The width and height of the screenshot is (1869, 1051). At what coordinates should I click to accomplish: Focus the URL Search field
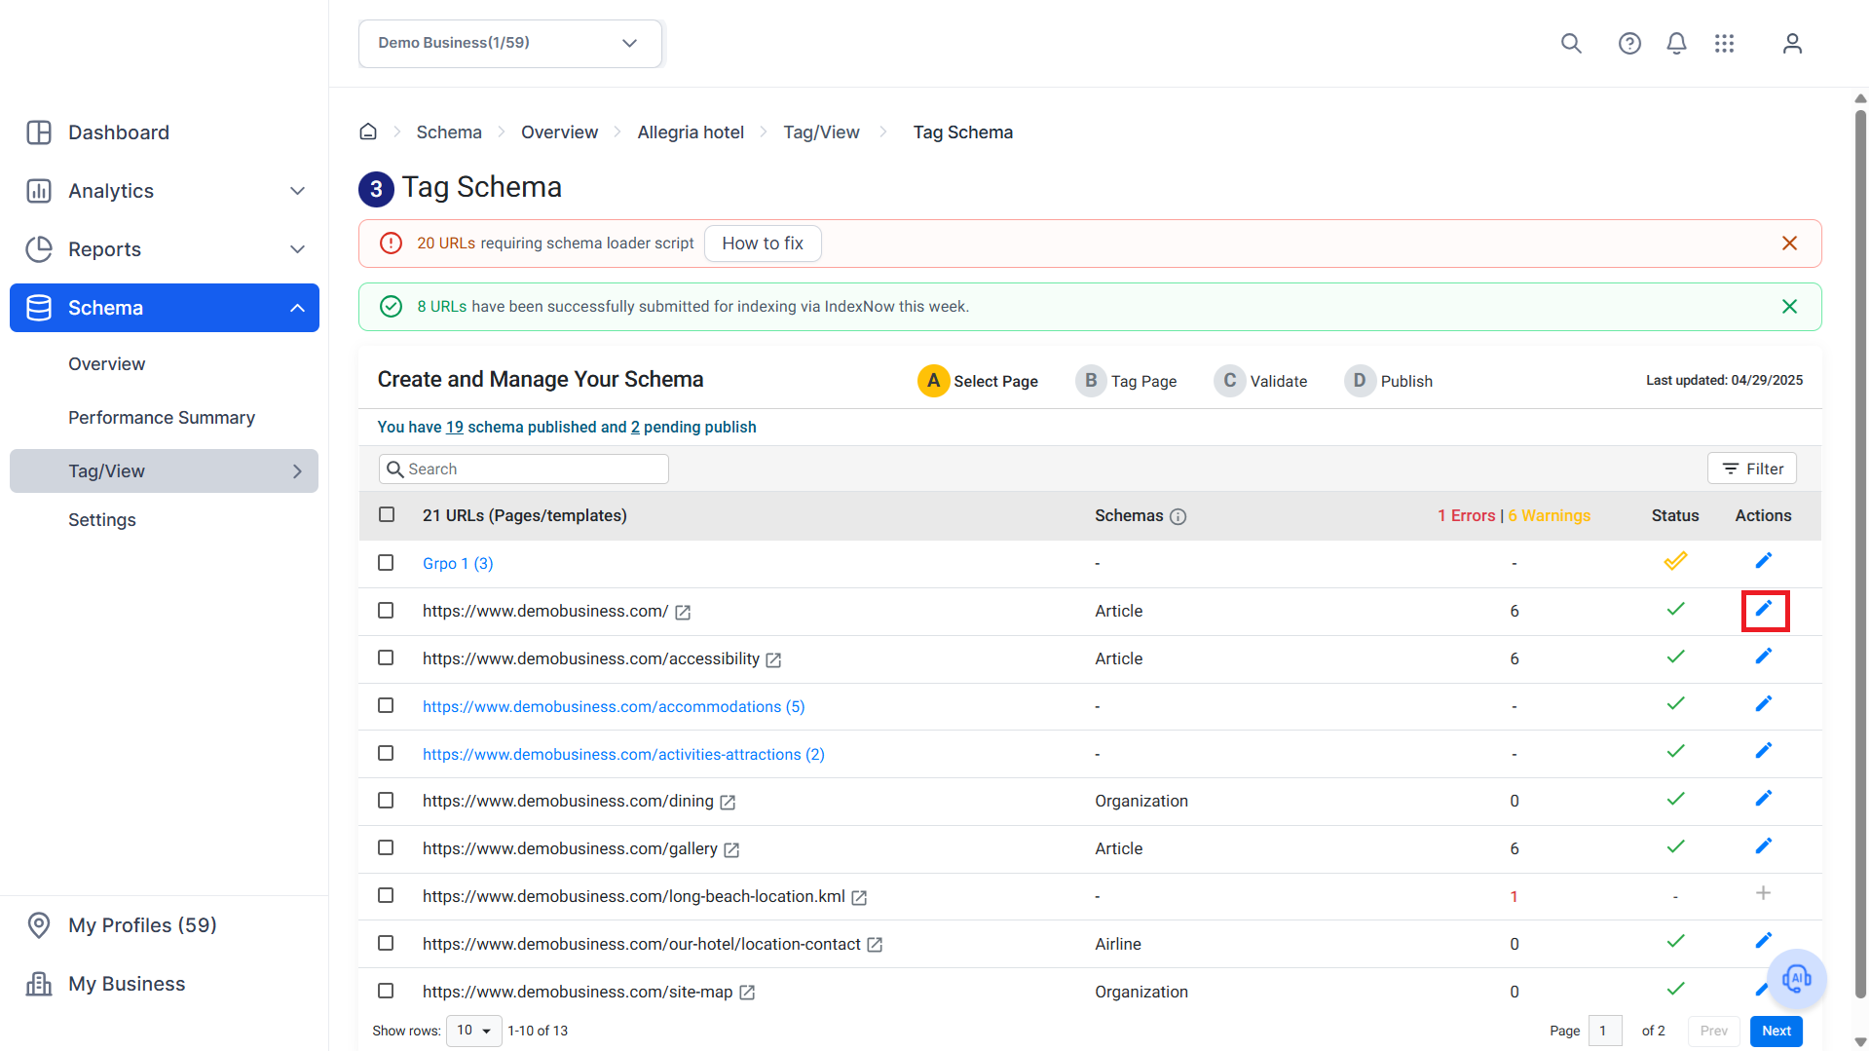pos(524,469)
